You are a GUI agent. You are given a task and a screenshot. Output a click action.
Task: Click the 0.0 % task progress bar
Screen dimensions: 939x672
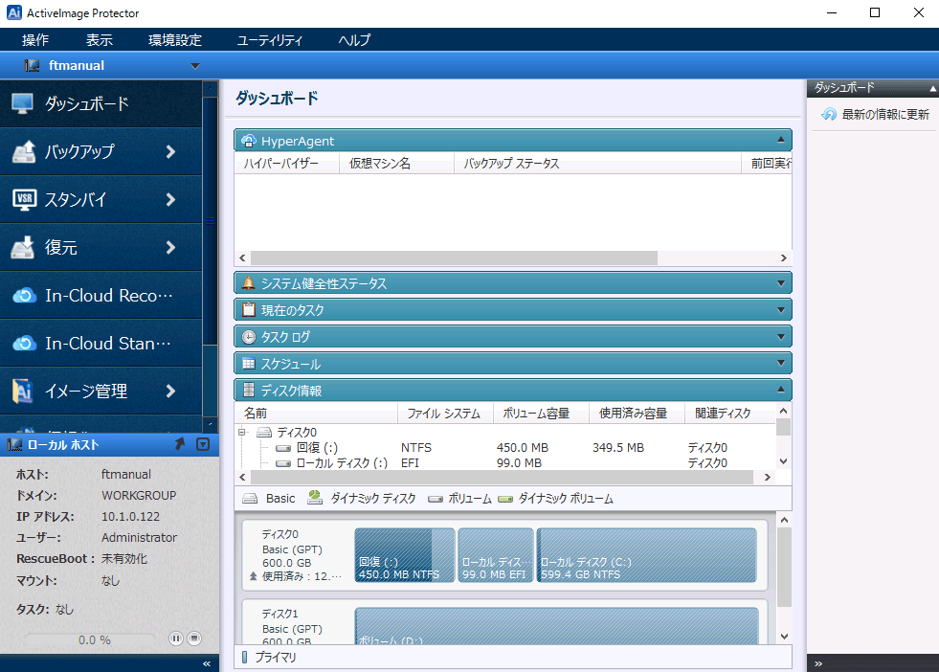tap(91, 639)
